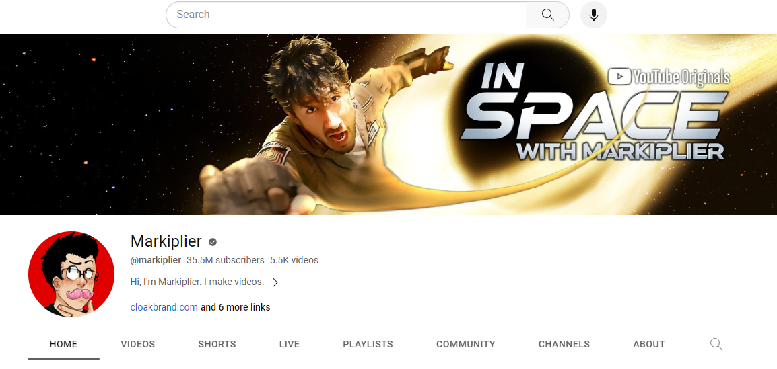Click the 35.5M subscribers text
This screenshot has height=369, width=777.
(x=226, y=260)
